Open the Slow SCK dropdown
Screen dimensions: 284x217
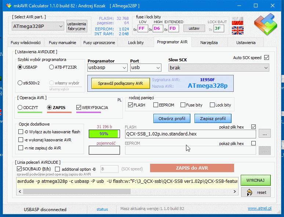[x=218, y=68]
